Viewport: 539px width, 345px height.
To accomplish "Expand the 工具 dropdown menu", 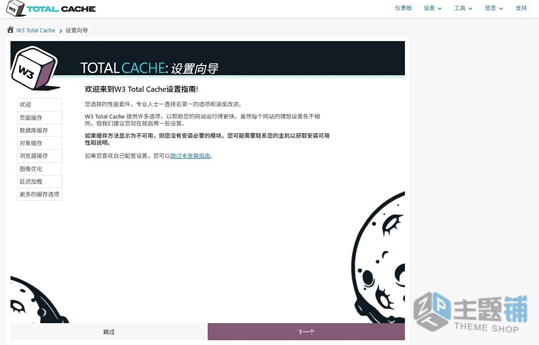I will pos(464,8).
